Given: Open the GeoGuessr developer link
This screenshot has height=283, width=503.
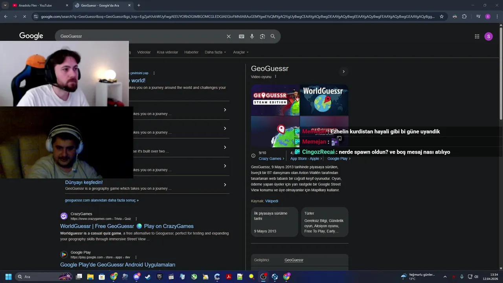Looking at the screenshot, I should click(294, 260).
